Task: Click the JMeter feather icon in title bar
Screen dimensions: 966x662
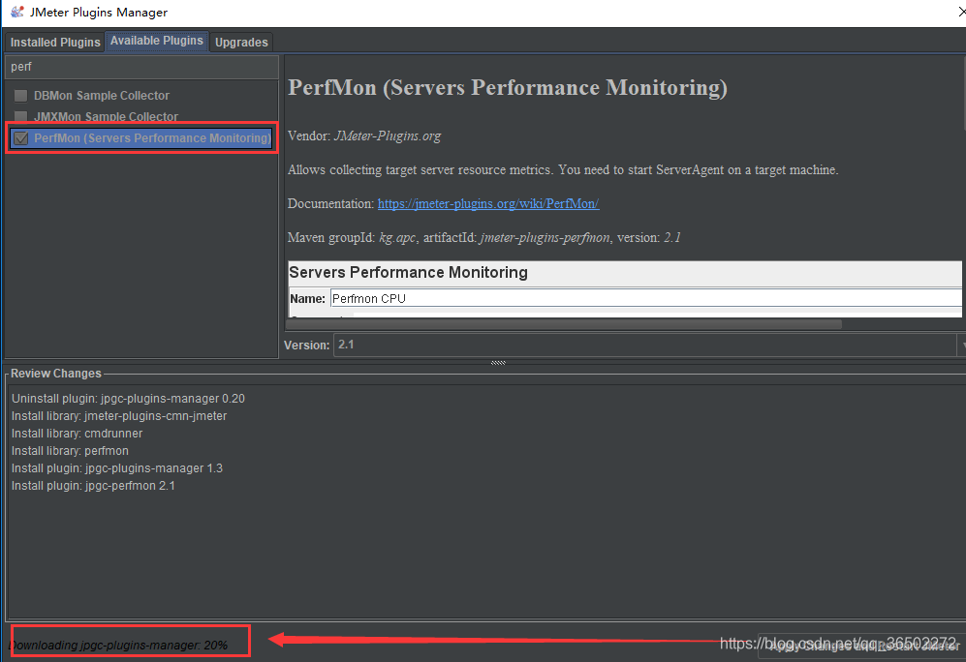Action: (x=17, y=12)
